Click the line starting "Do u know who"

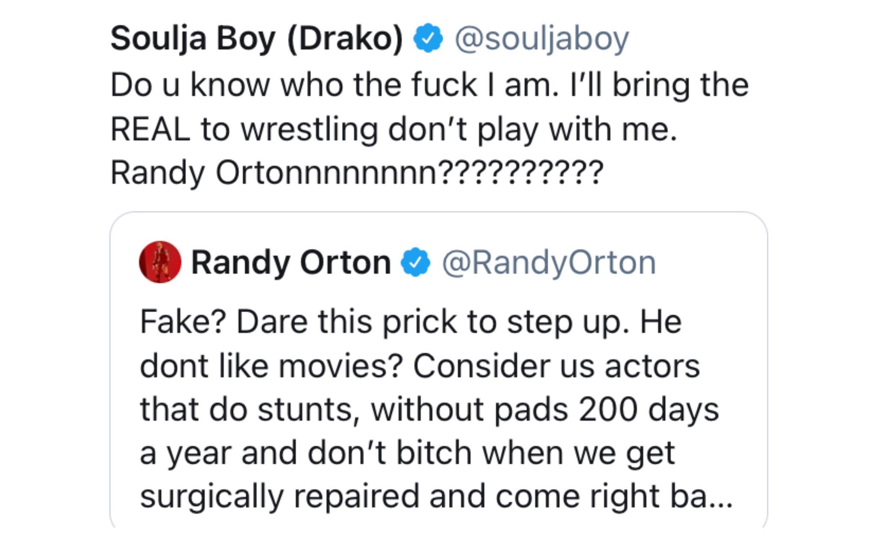[429, 85]
